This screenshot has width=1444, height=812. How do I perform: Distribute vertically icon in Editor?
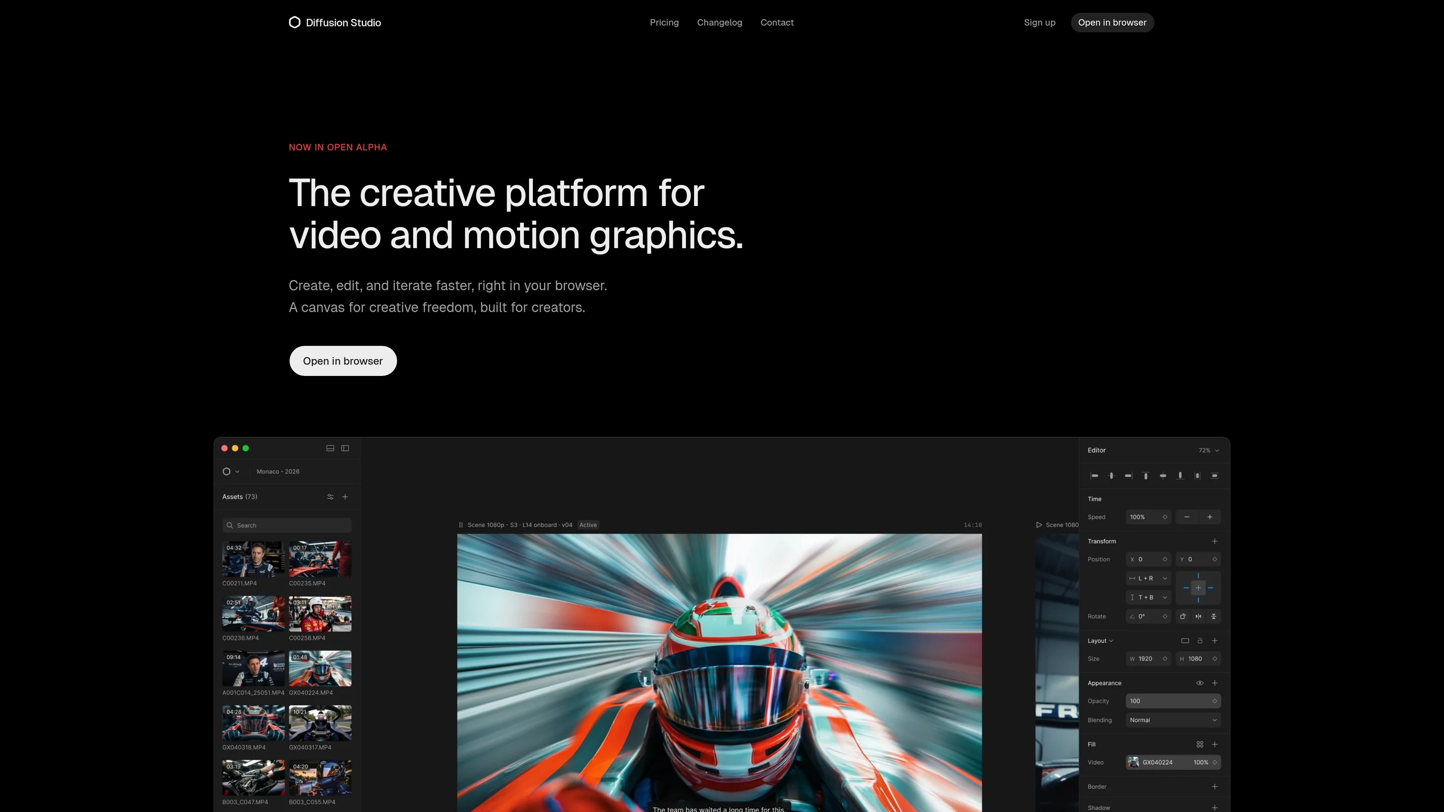click(1214, 476)
